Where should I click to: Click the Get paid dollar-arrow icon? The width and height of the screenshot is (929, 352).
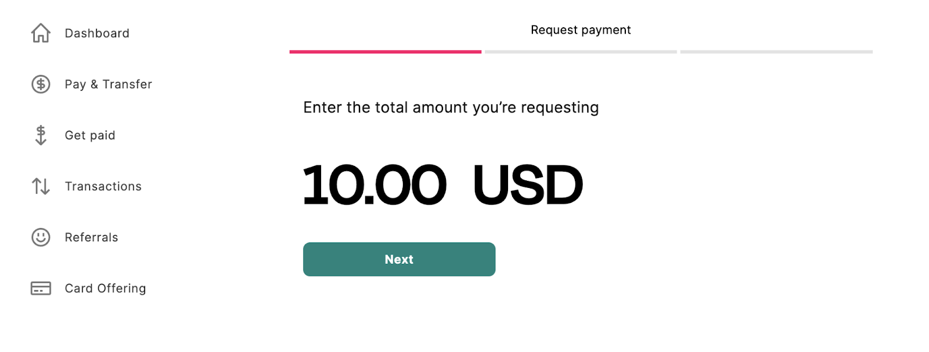[x=41, y=135]
